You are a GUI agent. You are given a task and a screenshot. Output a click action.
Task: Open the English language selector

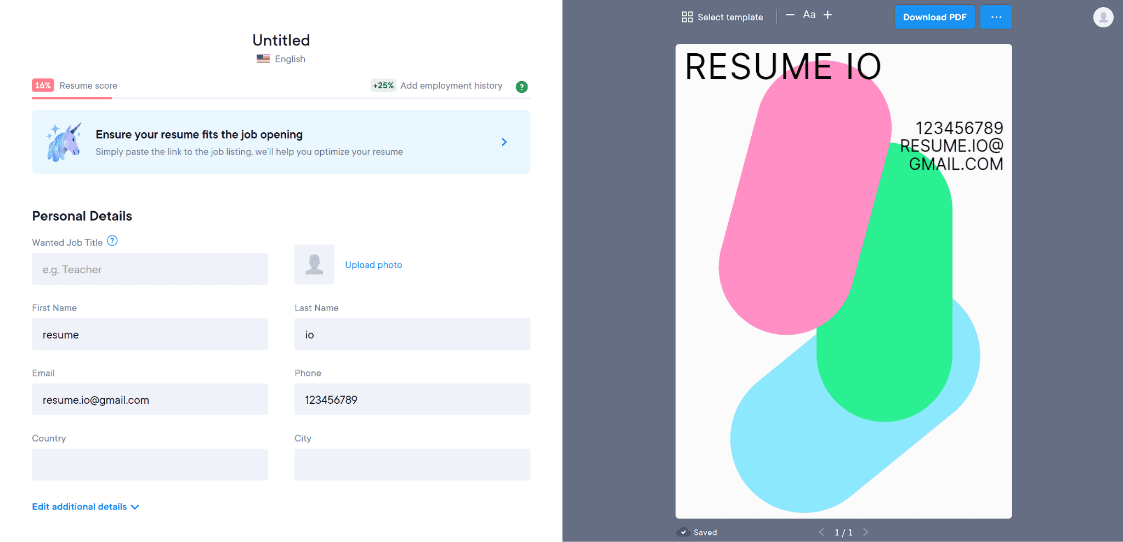(281, 59)
